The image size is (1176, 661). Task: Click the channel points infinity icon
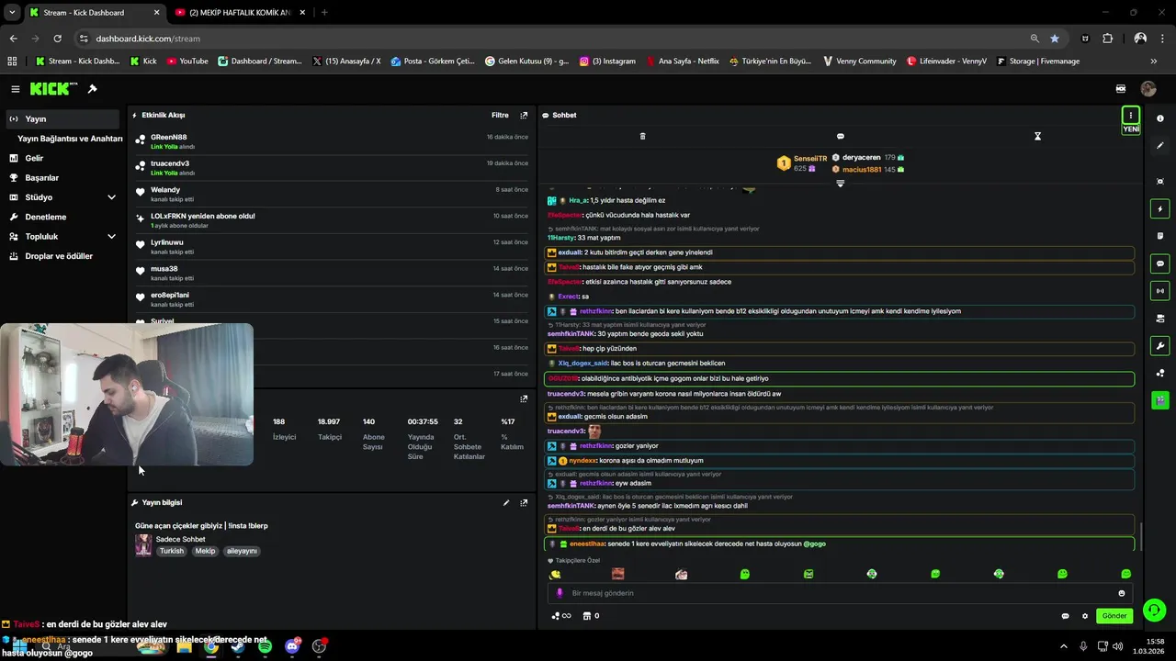pos(561,616)
